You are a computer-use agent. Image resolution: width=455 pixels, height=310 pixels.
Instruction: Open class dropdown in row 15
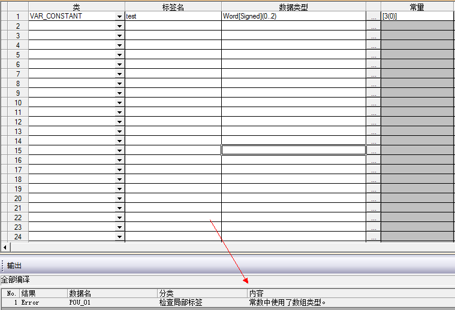[119, 151]
